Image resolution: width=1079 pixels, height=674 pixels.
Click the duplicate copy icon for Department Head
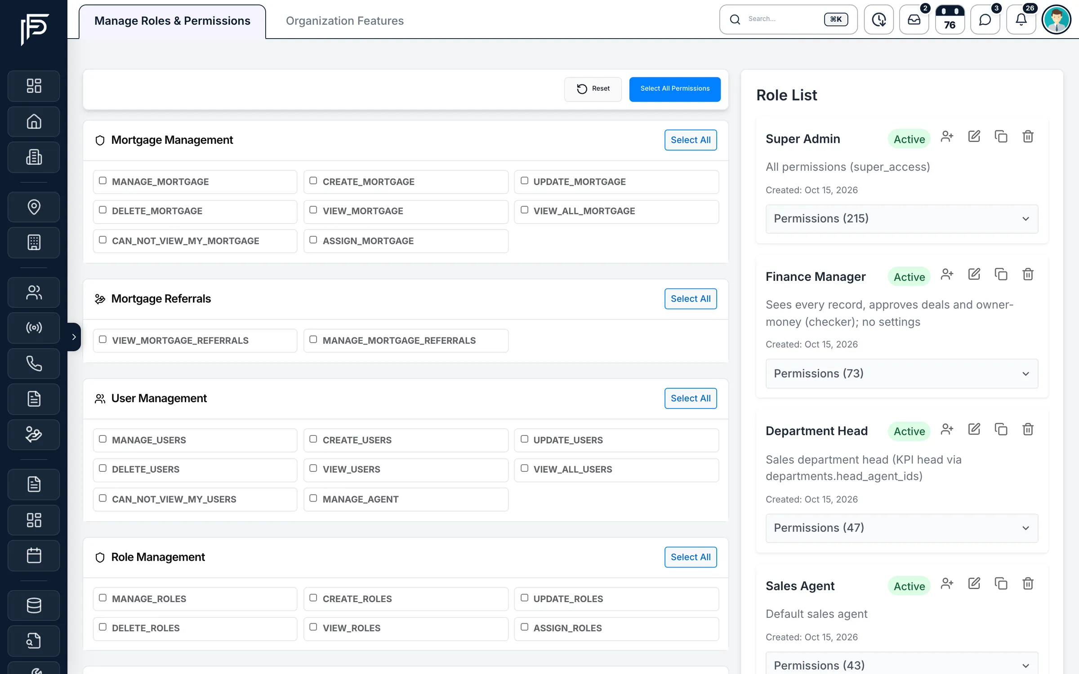tap(1001, 429)
